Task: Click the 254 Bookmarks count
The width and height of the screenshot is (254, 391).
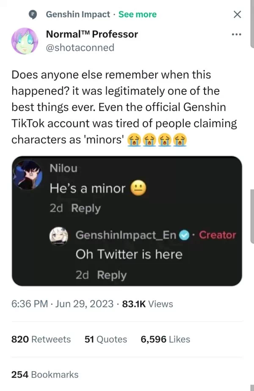Action: tap(44, 374)
